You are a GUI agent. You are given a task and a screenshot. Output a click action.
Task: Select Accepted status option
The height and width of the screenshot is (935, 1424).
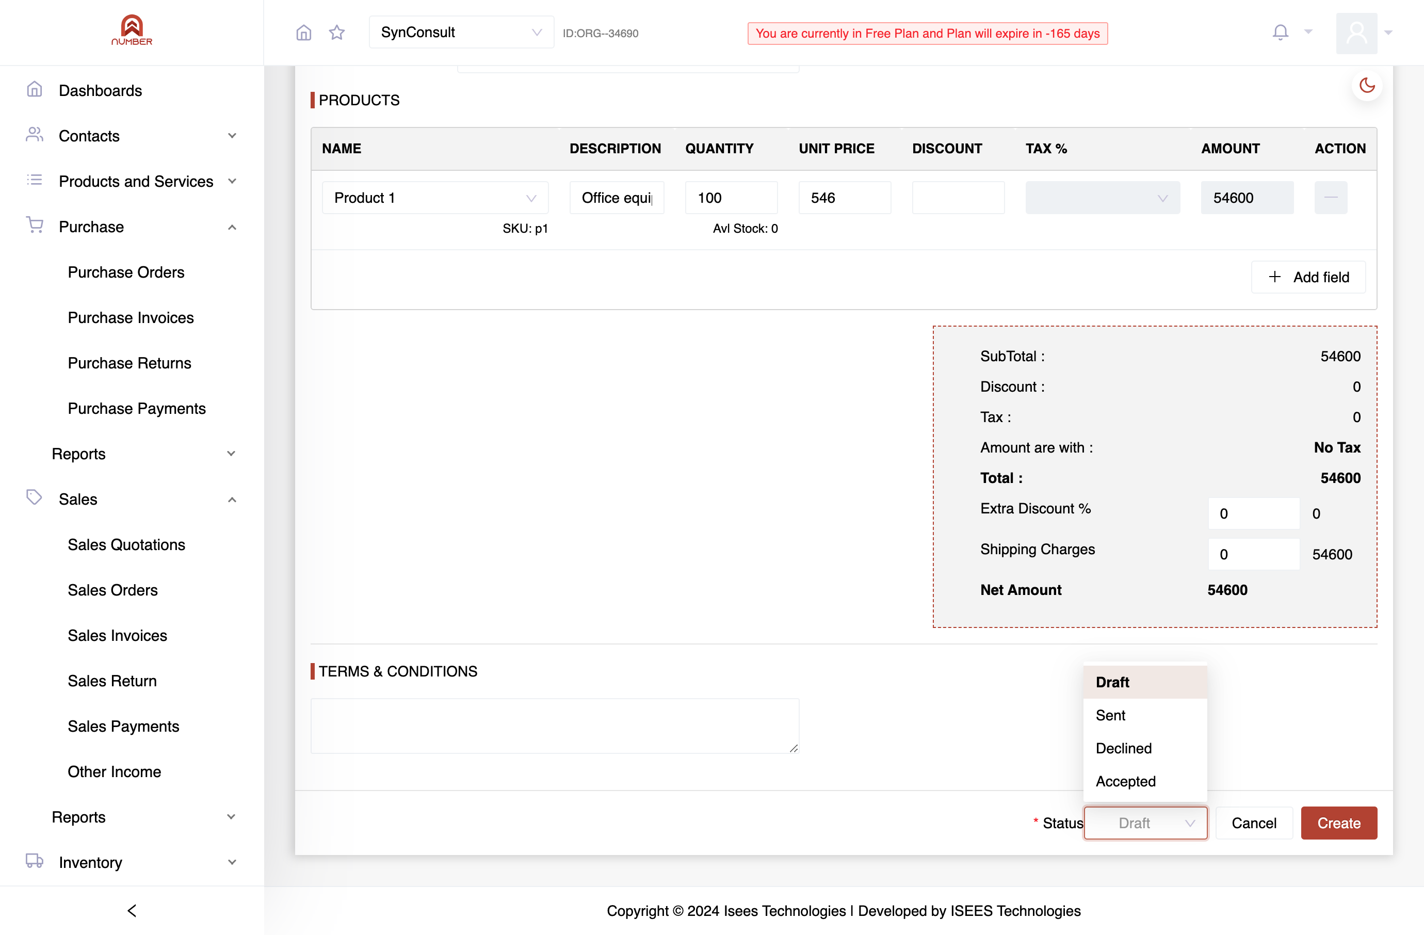point(1144,781)
